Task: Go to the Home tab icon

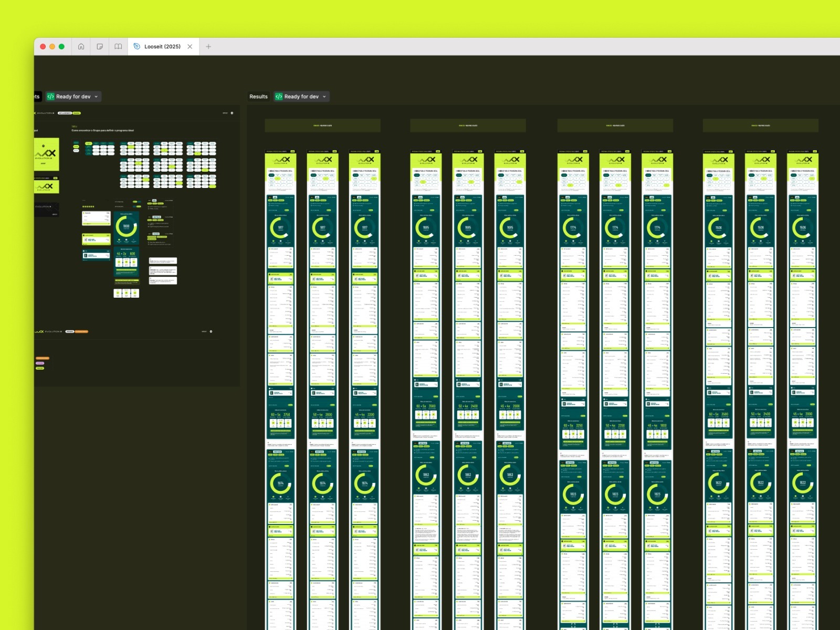Action: pyautogui.click(x=81, y=47)
